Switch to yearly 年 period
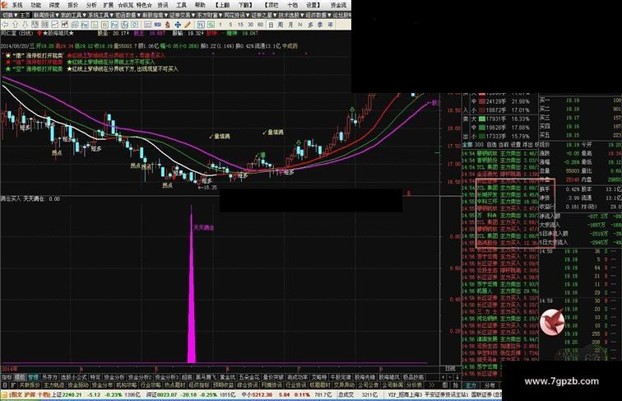Screen dimensions: 622x401 [330, 25]
